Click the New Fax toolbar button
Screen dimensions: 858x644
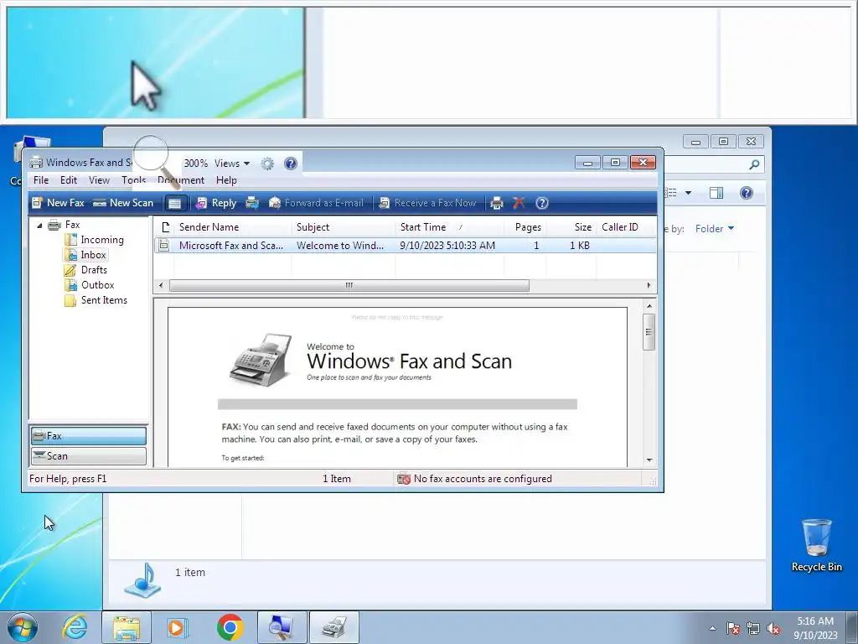click(x=58, y=203)
